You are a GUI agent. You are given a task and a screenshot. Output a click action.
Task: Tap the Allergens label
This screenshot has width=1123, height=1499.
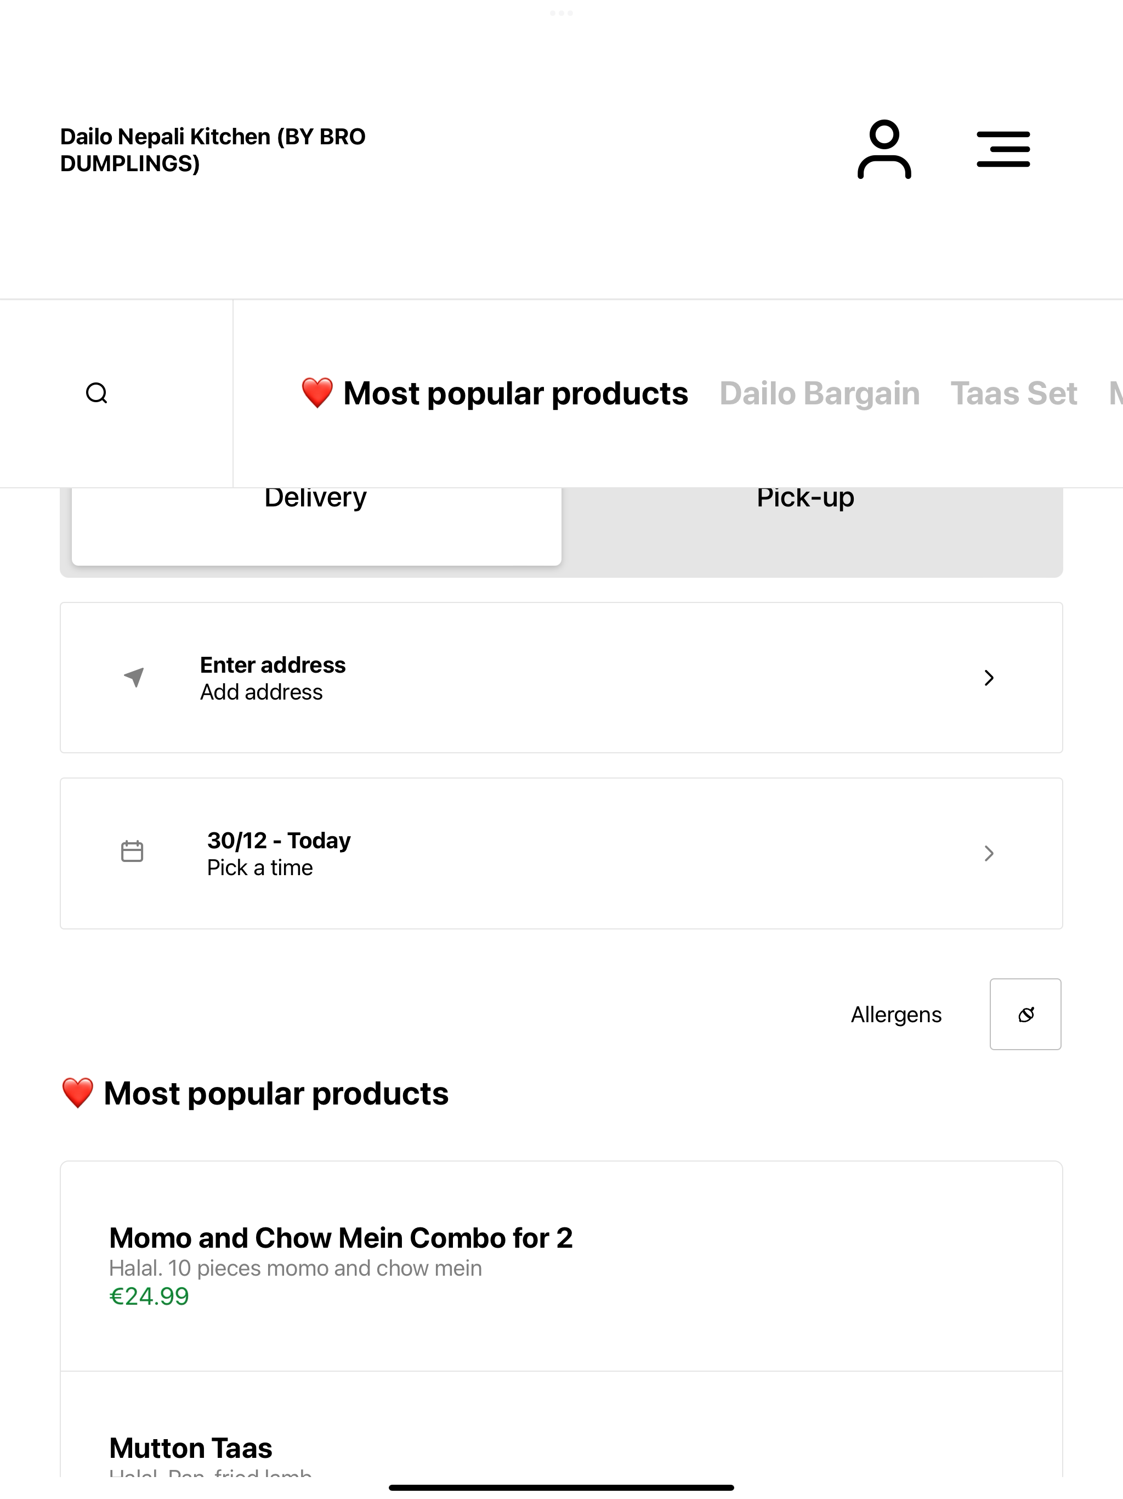[896, 1015]
